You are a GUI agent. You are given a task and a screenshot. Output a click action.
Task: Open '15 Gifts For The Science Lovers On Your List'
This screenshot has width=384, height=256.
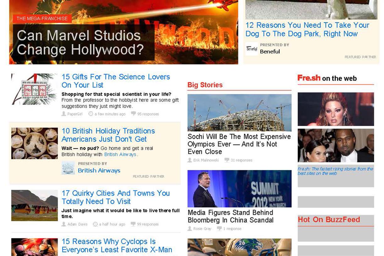[x=116, y=81]
